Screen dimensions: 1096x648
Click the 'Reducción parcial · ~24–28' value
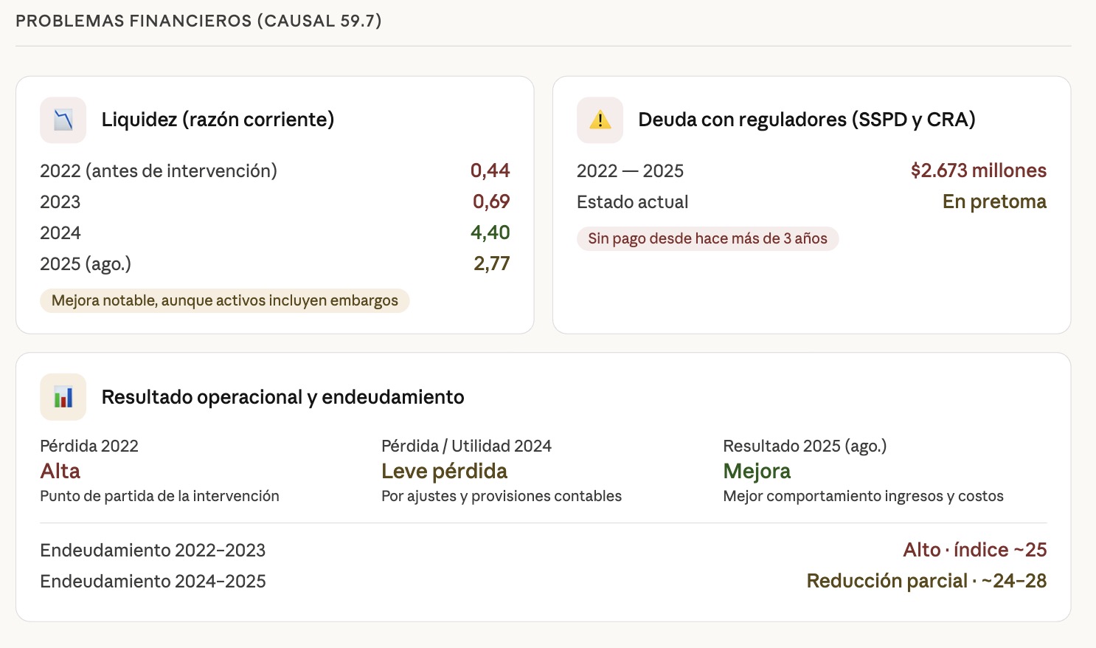coord(926,581)
